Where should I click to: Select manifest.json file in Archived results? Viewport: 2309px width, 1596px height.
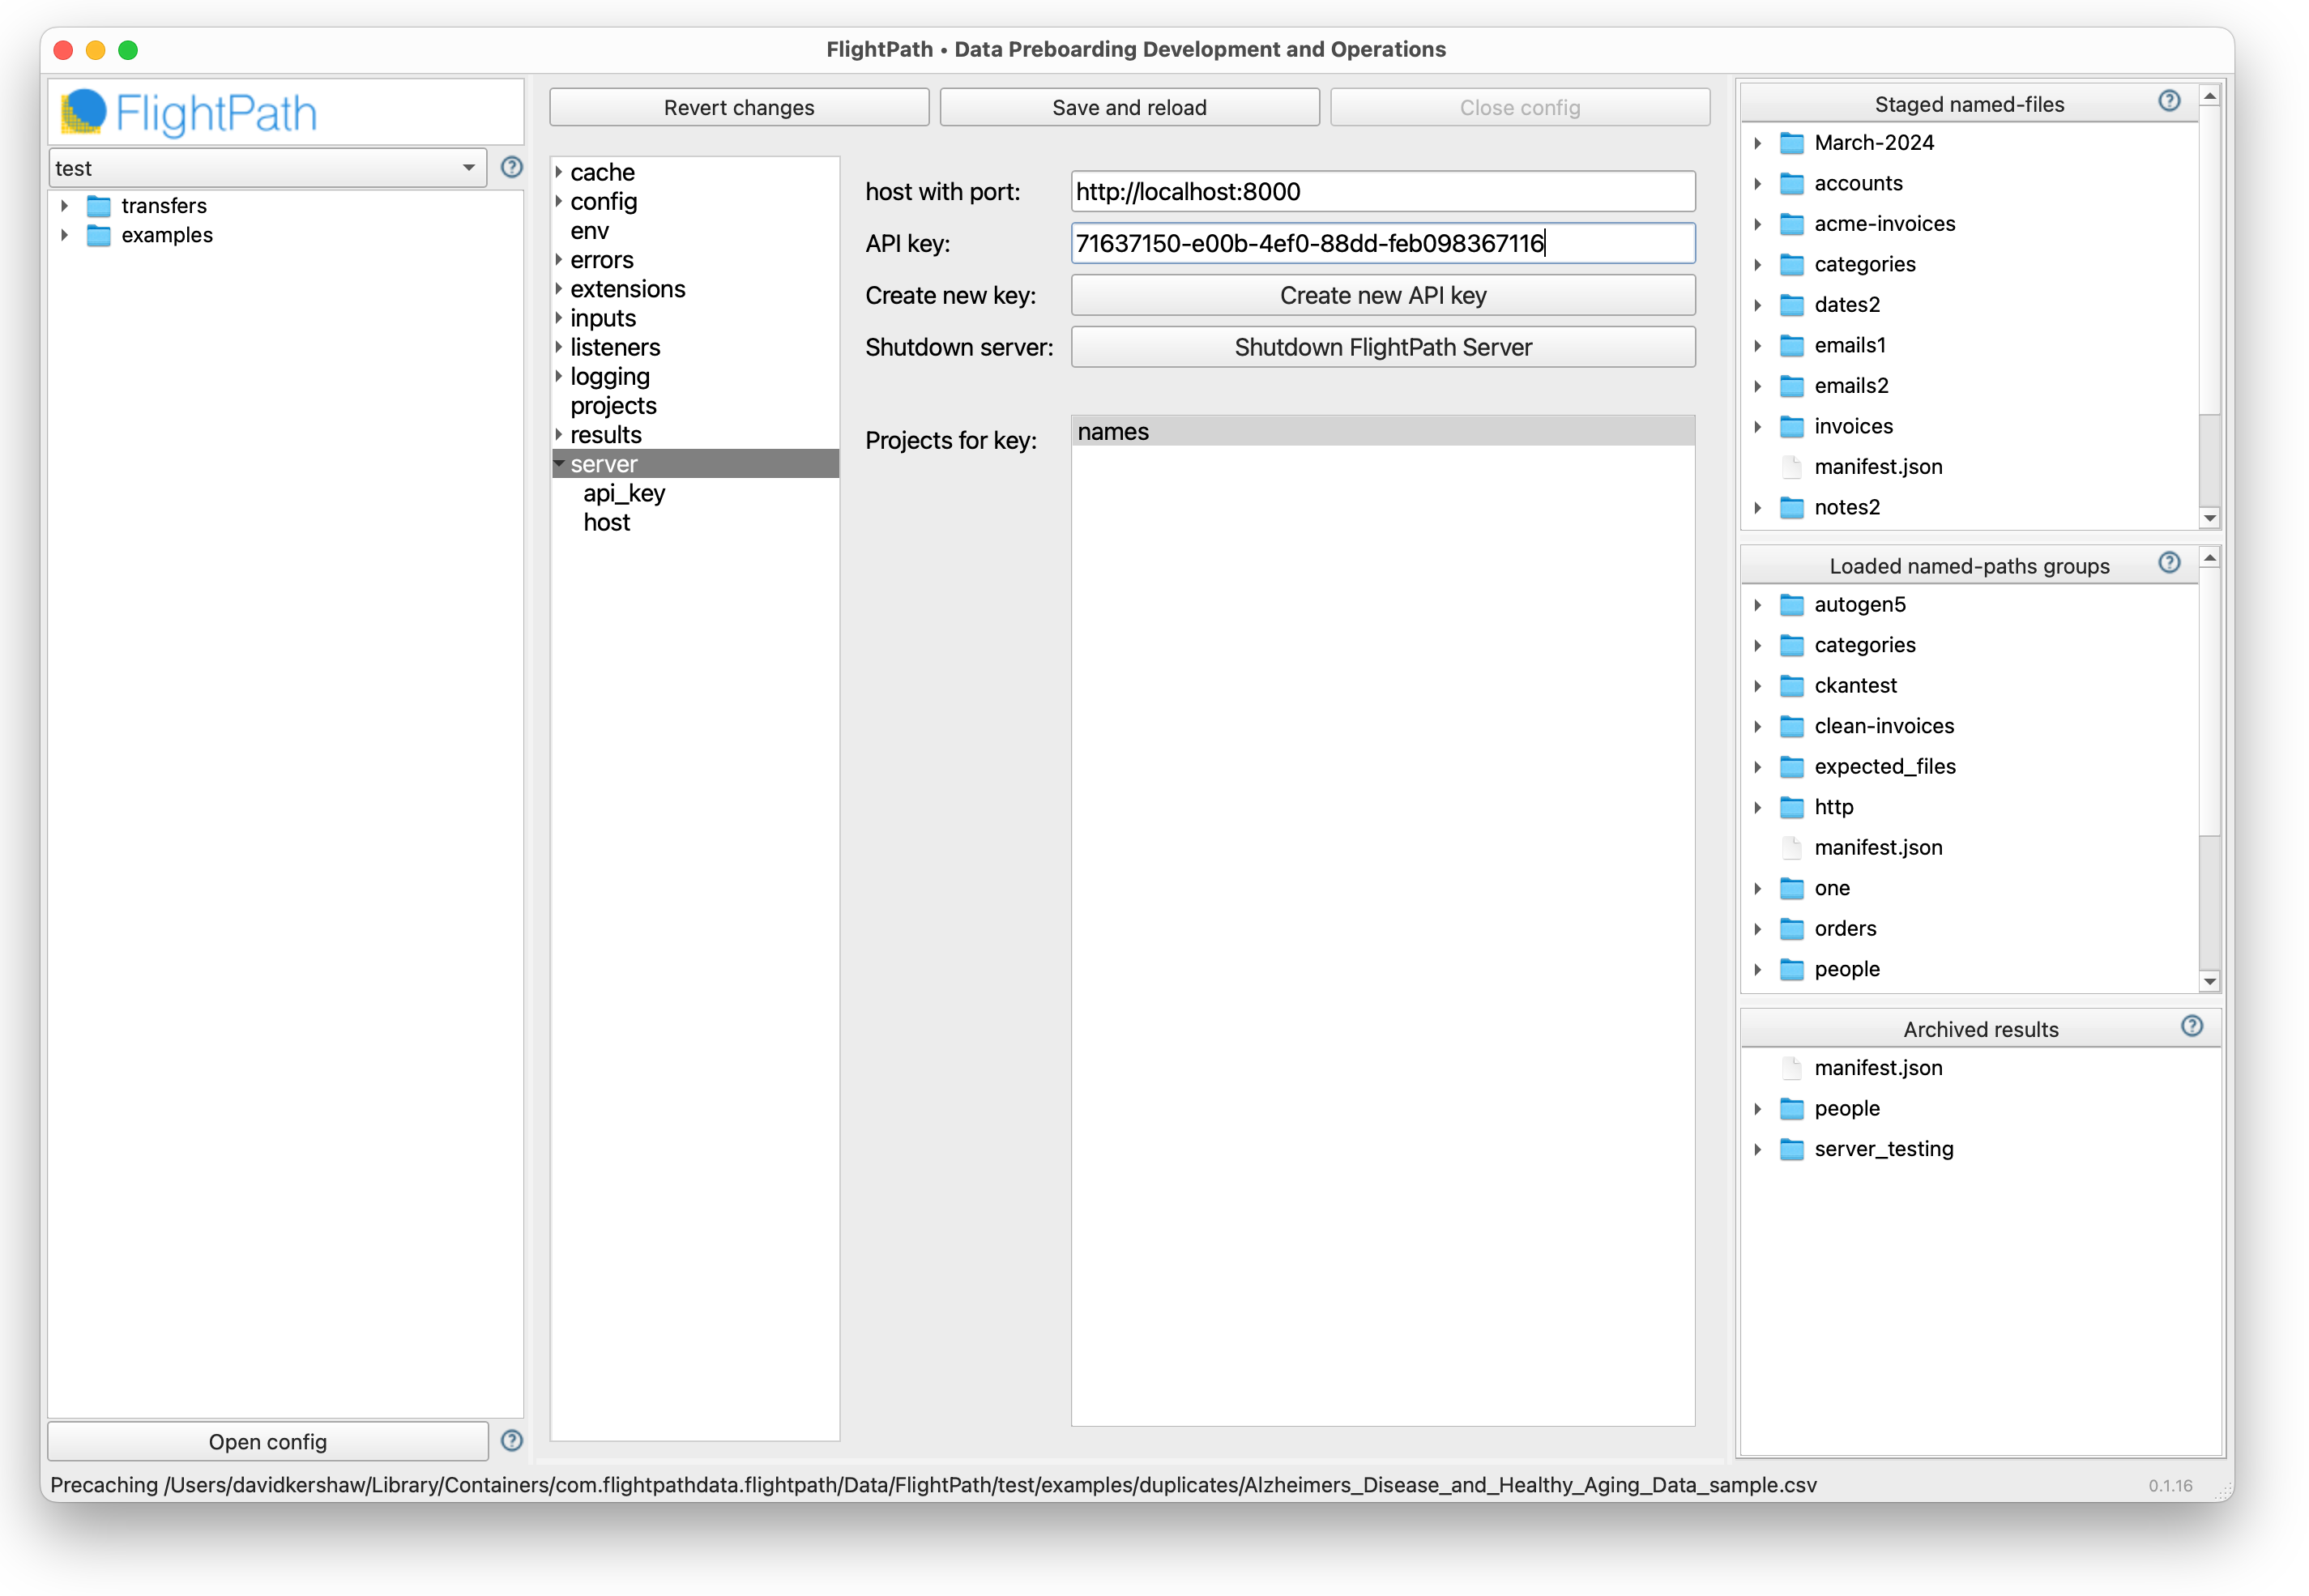click(1877, 1067)
